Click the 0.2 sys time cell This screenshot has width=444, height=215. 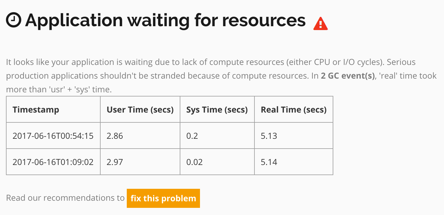coord(217,136)
